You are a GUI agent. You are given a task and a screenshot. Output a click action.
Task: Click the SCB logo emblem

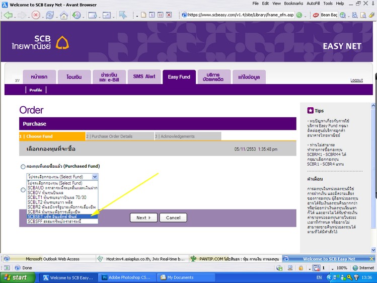tap(62, 43)
